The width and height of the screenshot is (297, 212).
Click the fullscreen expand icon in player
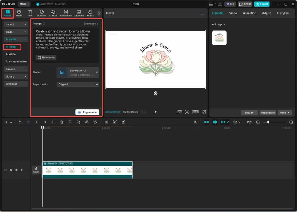click(x=204, y=112)
